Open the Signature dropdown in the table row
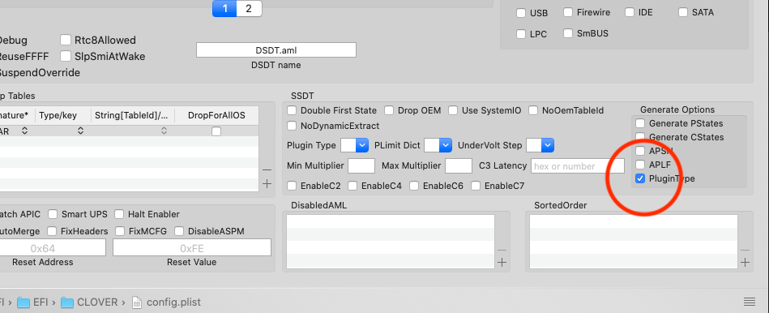769x313 pixels. [24, 131]
